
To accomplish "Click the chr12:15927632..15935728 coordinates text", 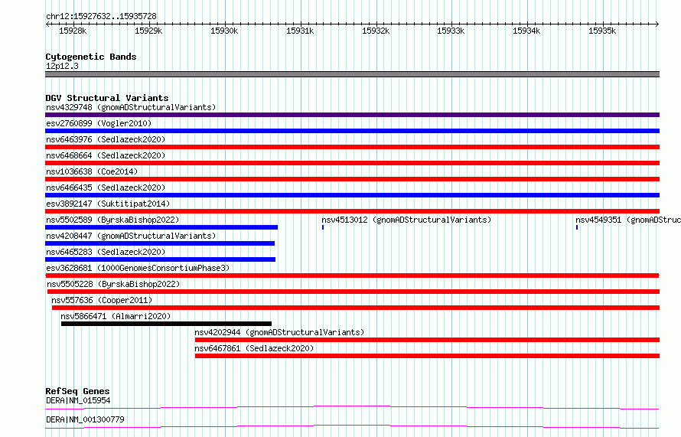I will [x=101, y=16].
